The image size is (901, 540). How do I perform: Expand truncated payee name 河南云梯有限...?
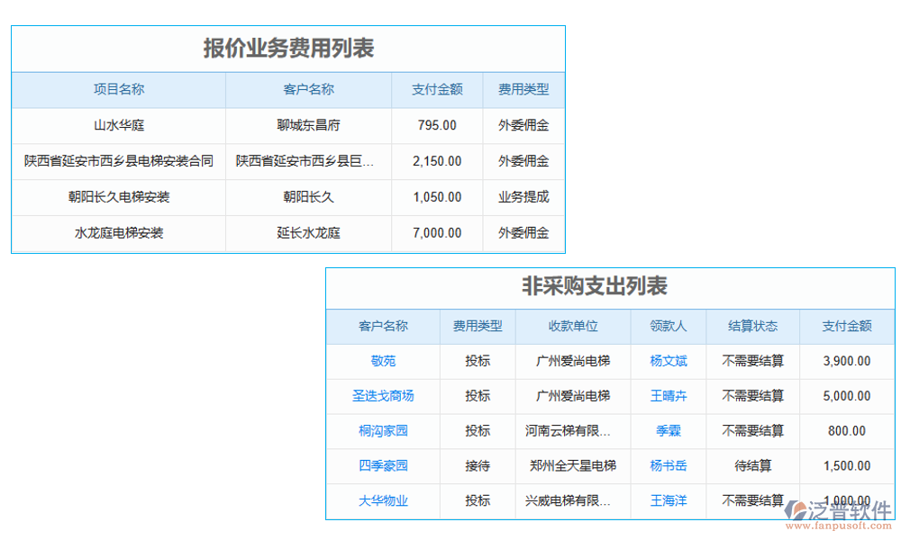click(x=571, y=431)
